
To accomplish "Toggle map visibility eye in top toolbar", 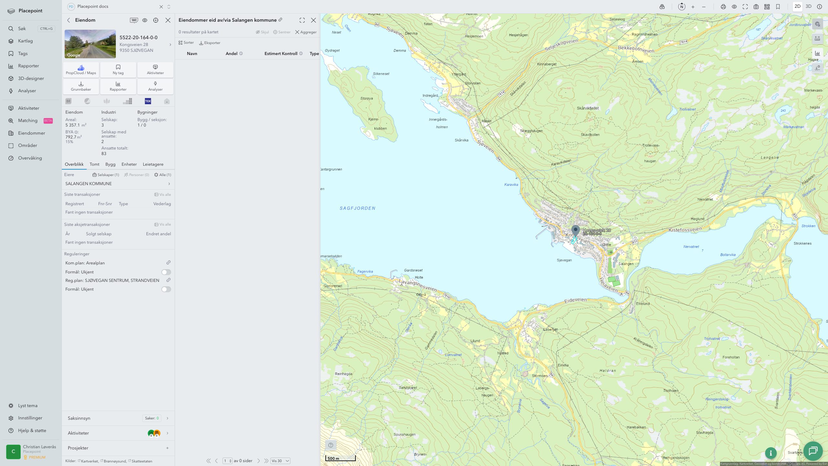I will (x=734, y=7).
